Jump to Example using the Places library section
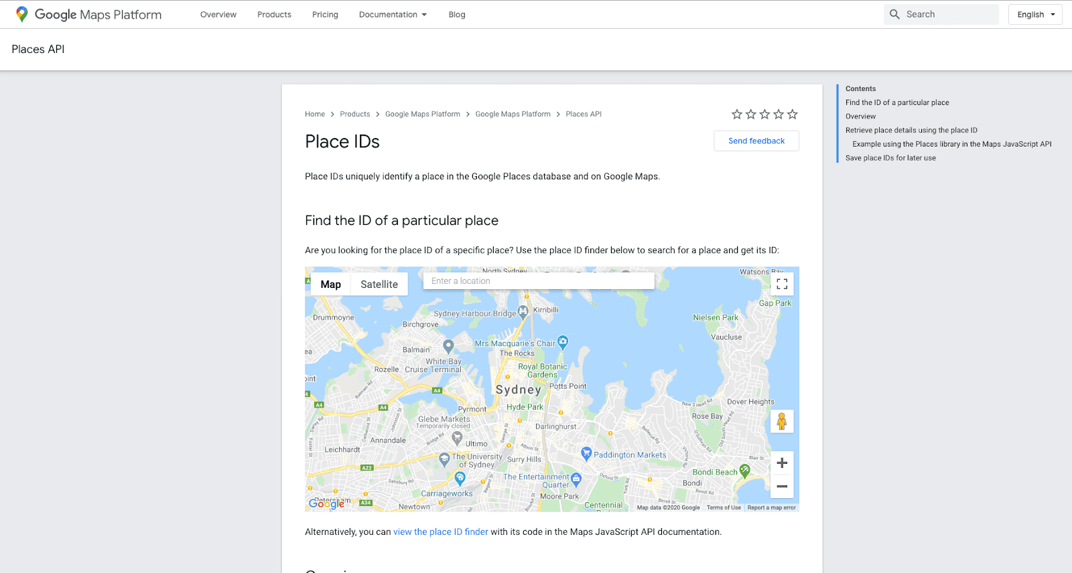 [x=952, y=144]
